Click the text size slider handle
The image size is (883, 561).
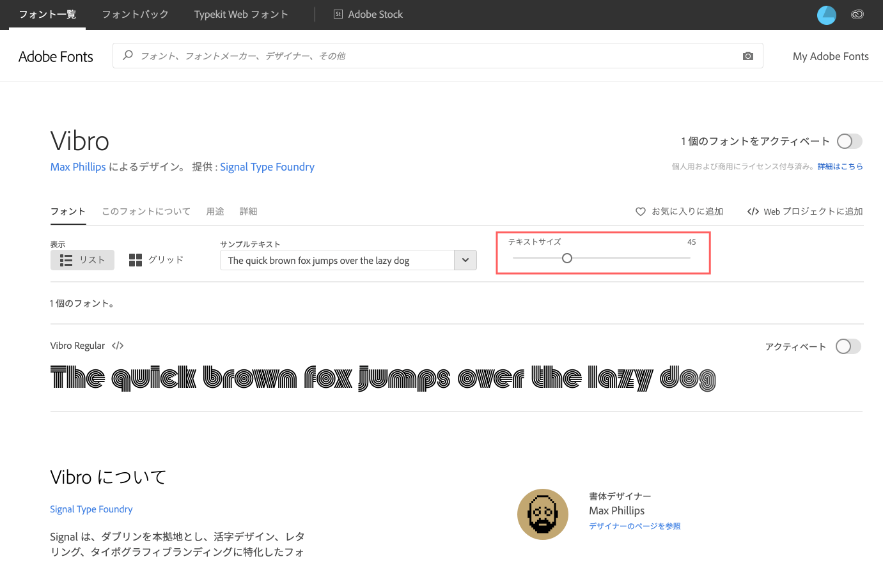pos(567,258)
